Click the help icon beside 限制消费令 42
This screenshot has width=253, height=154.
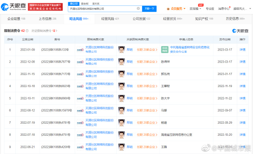[x=27, y=31]
